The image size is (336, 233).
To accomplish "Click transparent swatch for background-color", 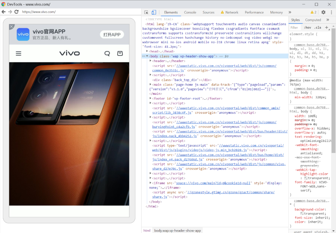I will pyautogui.click(x=302, y=213).
